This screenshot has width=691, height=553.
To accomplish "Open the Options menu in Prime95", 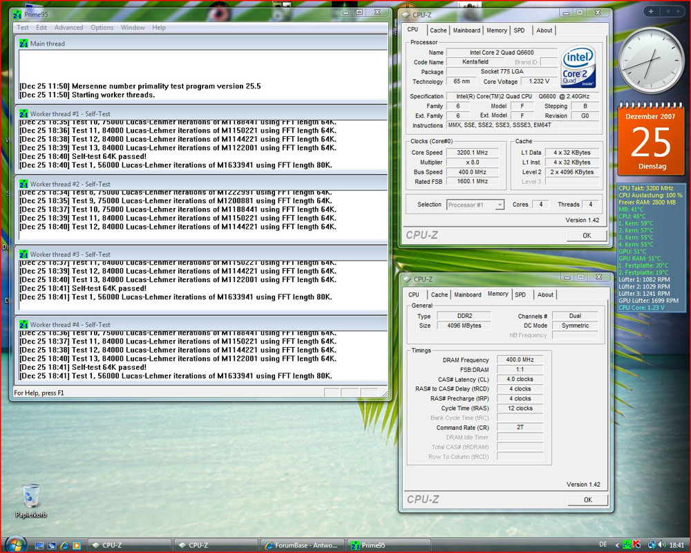I will [x=102, y=28].
